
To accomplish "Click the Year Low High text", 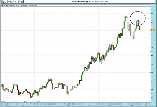I will (x=28, y=6).
